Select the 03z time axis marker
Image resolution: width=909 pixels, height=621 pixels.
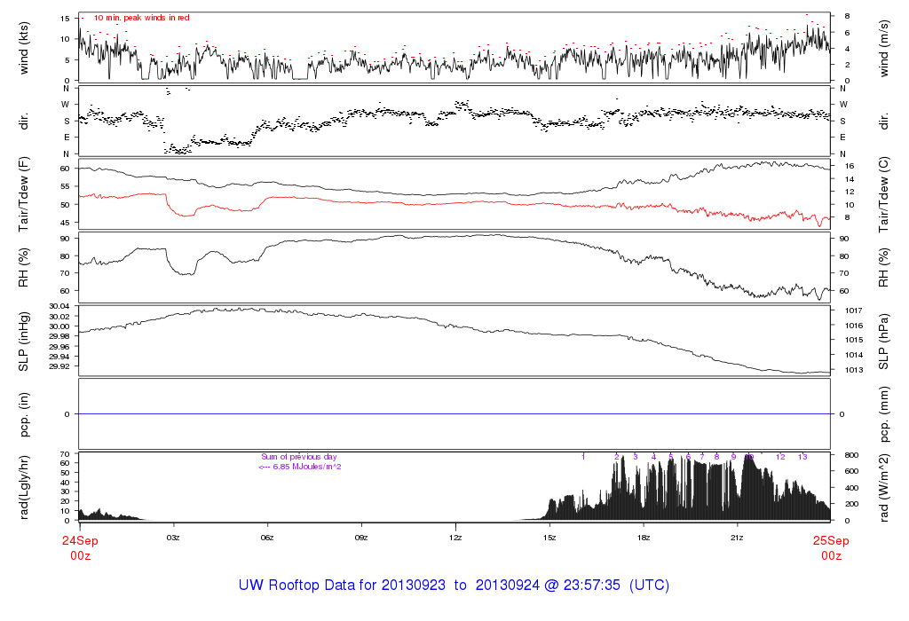(173, 538)
